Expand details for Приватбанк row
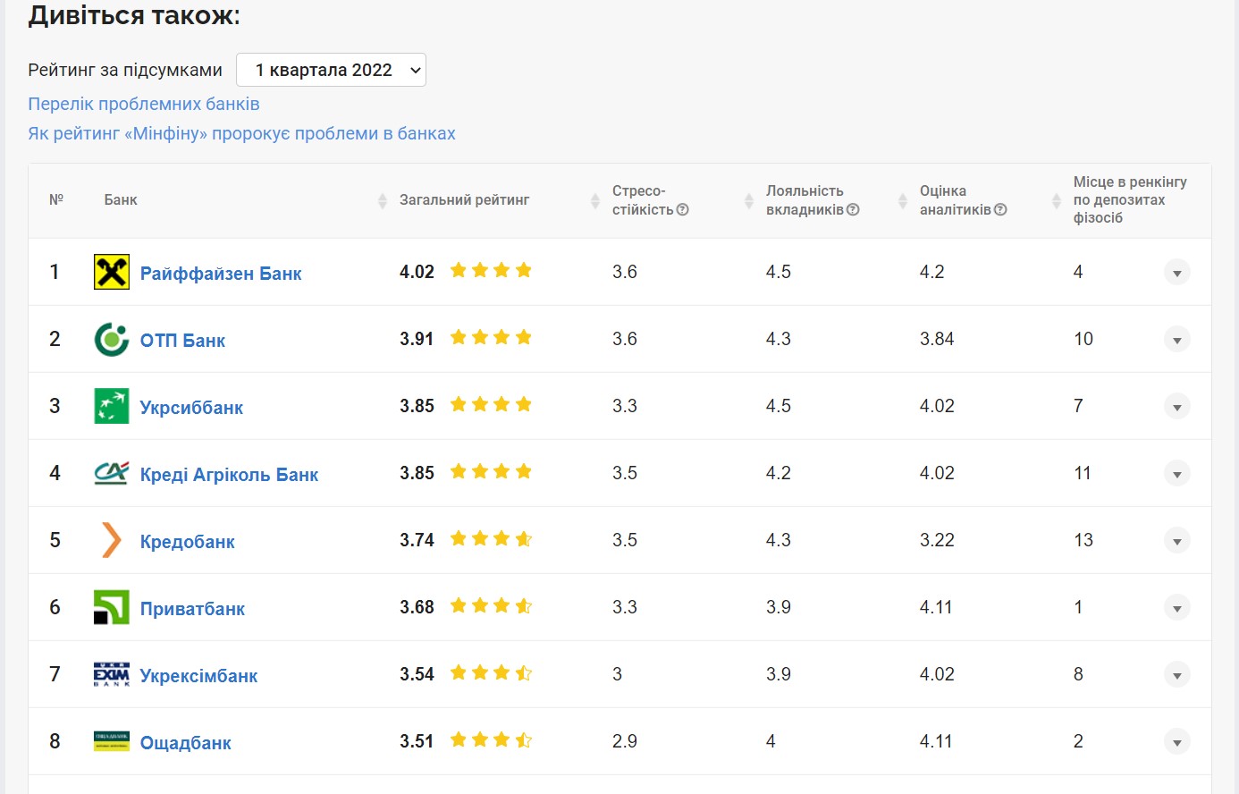 click(1176, 608)
